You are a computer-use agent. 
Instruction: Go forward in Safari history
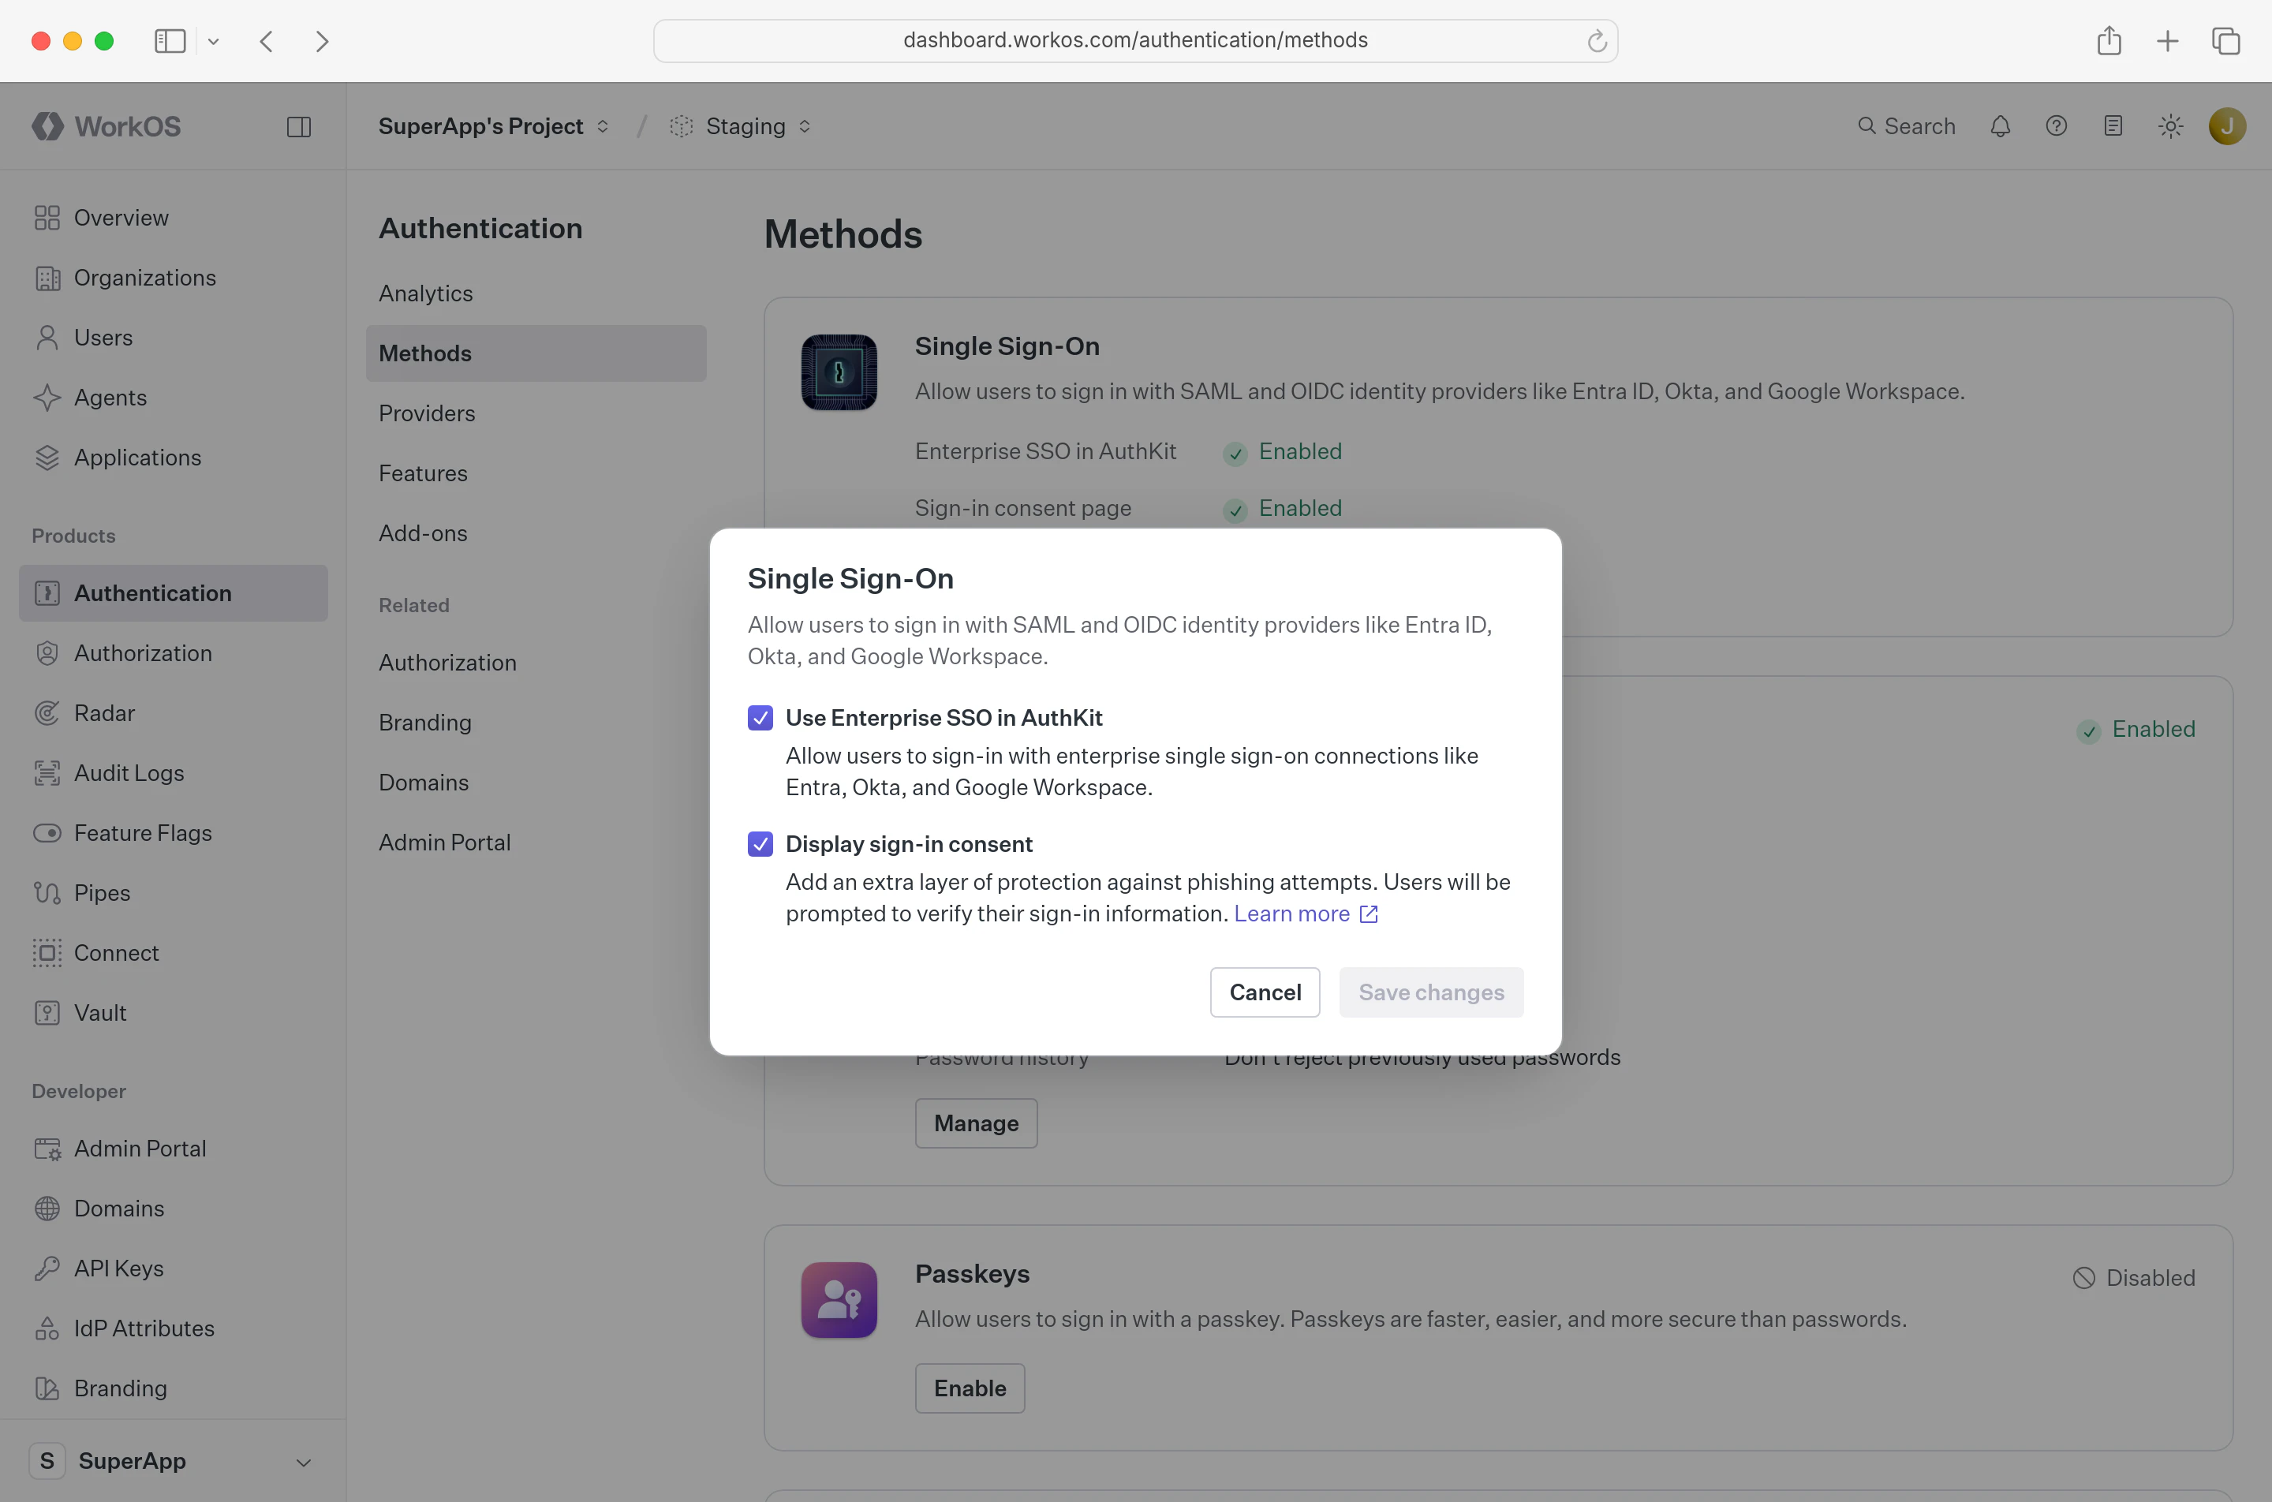322,41
